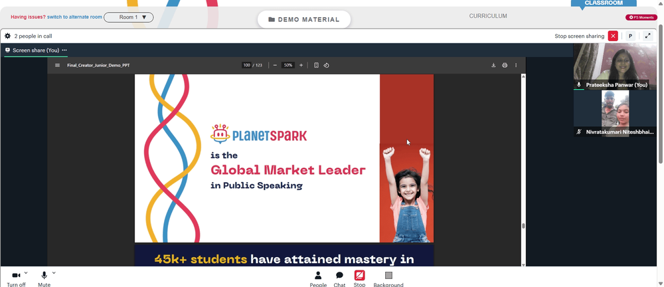Expand camera options chevron
Viewport: 664px width, 287px height.
[x=27, y=273]
